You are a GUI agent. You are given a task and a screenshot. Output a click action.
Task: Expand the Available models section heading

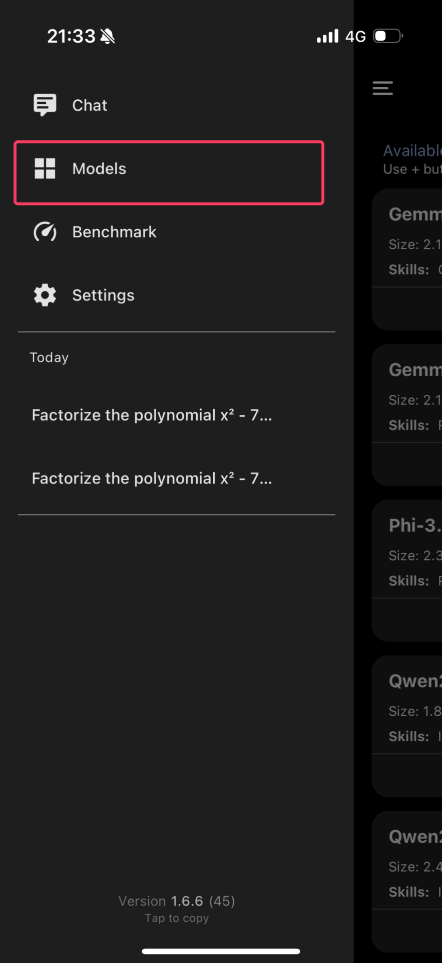tap(412, 150)
